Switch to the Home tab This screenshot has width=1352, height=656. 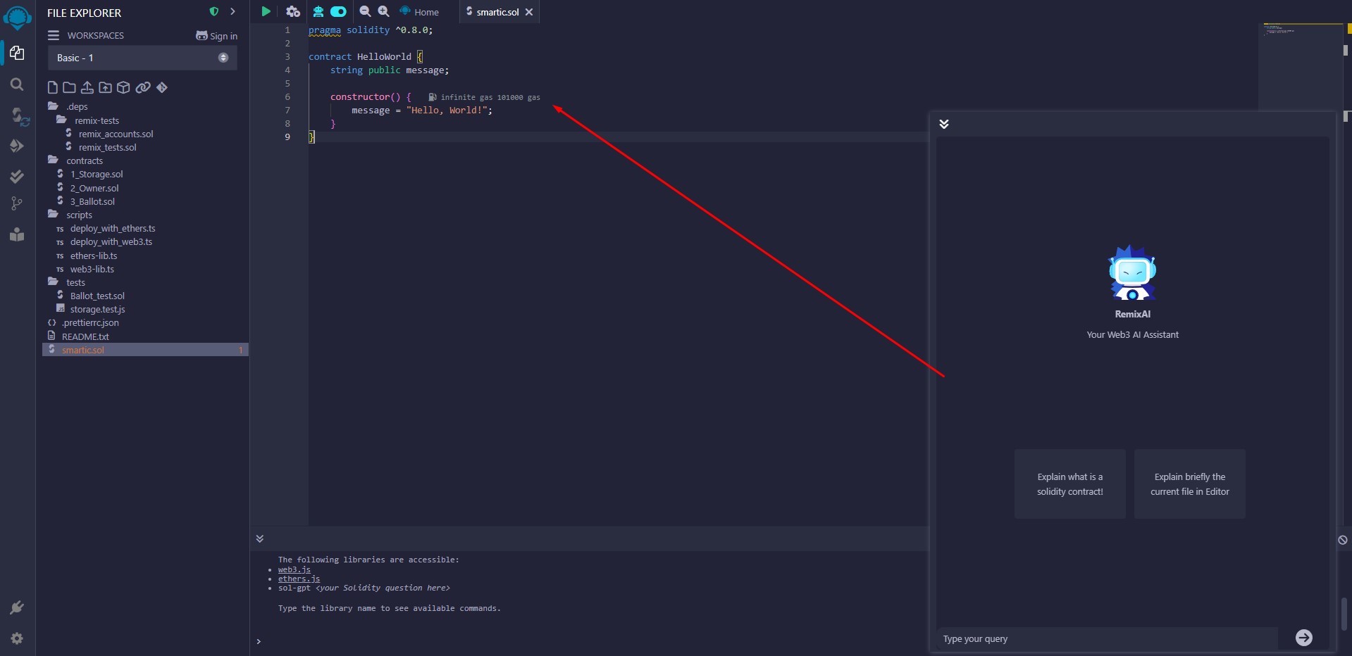tap(420, 12)
